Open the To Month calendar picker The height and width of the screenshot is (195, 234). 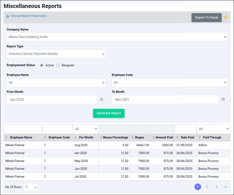click(223, 99)
